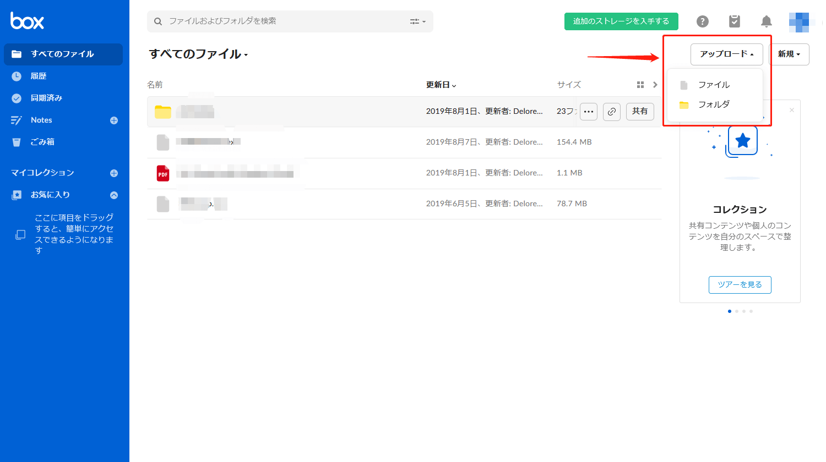Switch to grid view icon

click(x=640, y=85)
